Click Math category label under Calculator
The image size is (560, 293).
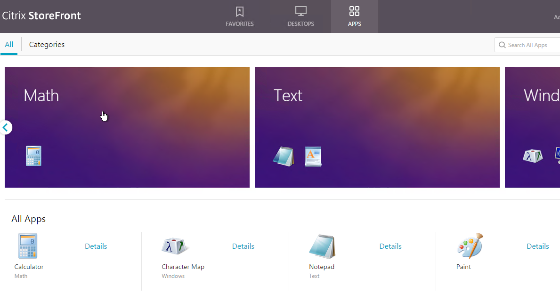pyautogui.click(x=21, y=276)
